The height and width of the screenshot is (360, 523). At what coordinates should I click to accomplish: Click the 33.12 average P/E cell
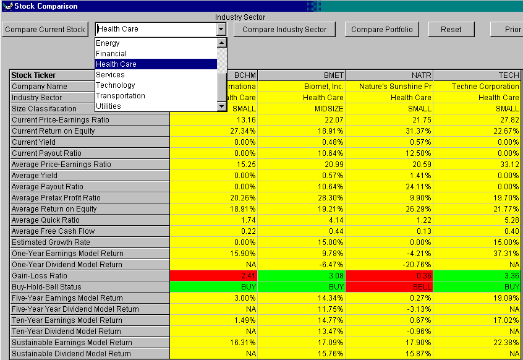click(477, 164)
